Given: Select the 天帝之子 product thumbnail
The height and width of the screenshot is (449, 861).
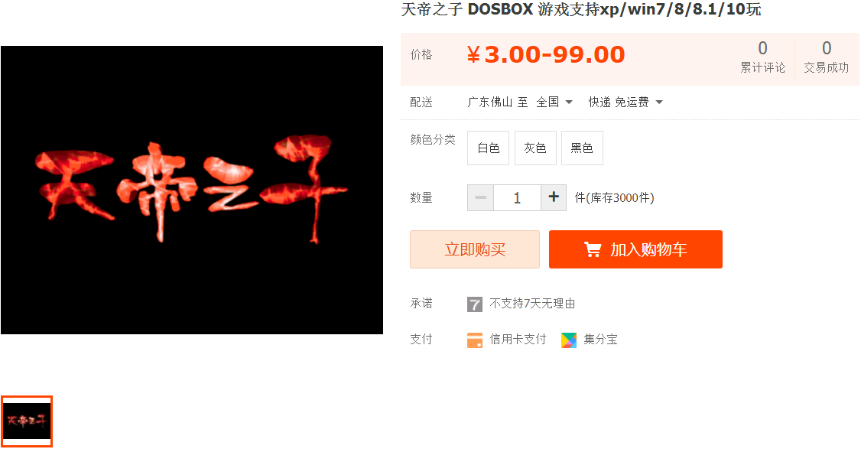Looking at the screenshot, I should [26, 421].
